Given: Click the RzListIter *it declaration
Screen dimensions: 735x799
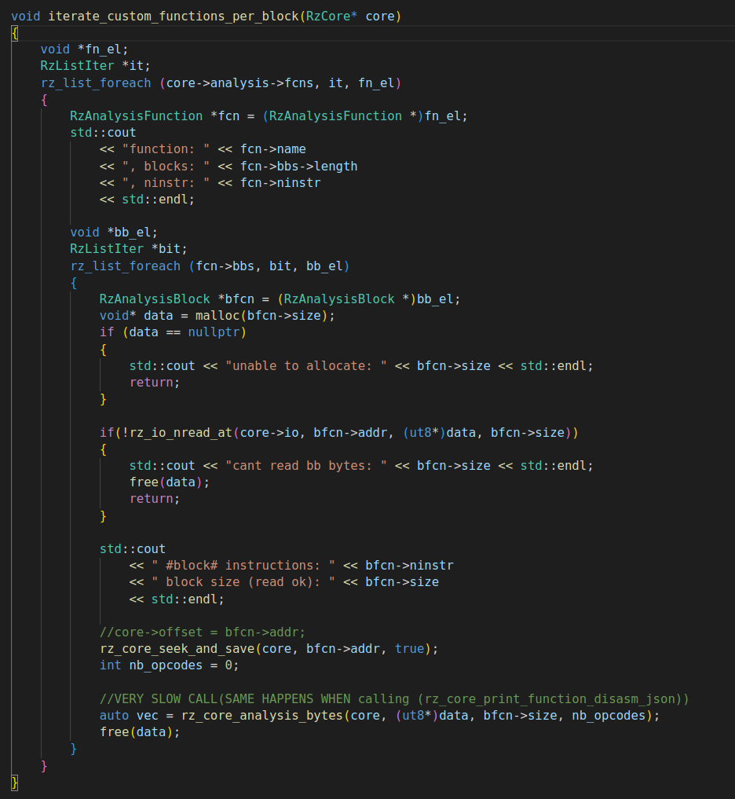Looking at the screenshot, I should [x=94, y=65].
